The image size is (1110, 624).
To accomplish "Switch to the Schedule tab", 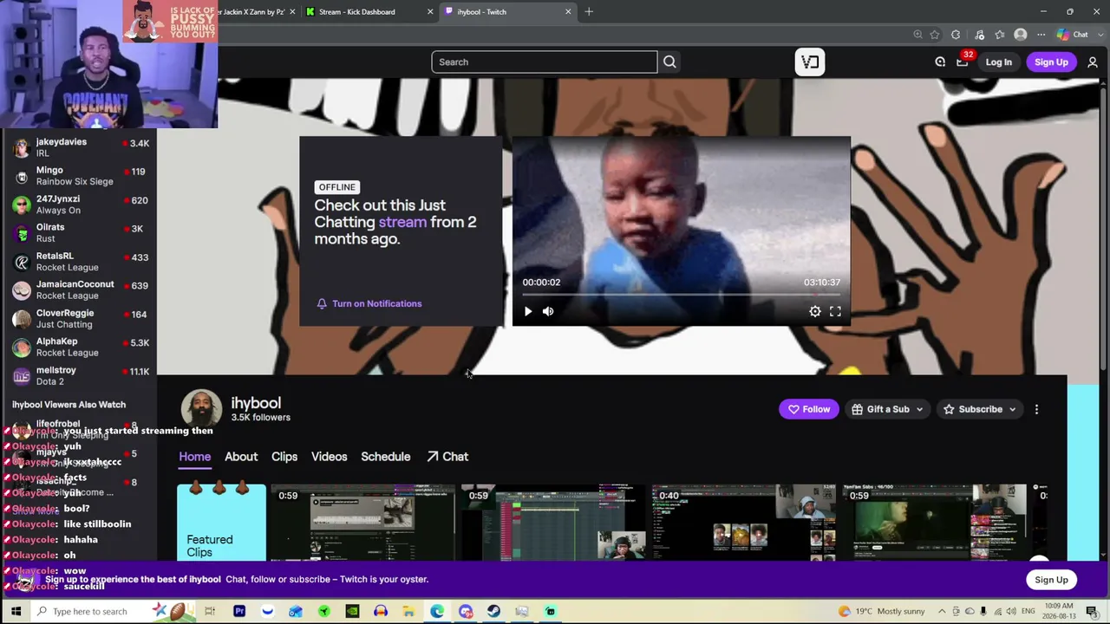I will (x=386, y=457).
